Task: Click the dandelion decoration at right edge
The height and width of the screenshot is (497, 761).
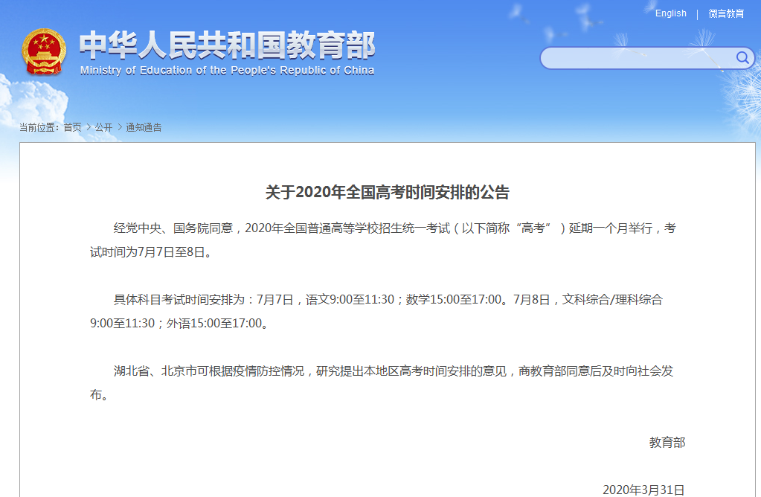Action: pos(741,97)
